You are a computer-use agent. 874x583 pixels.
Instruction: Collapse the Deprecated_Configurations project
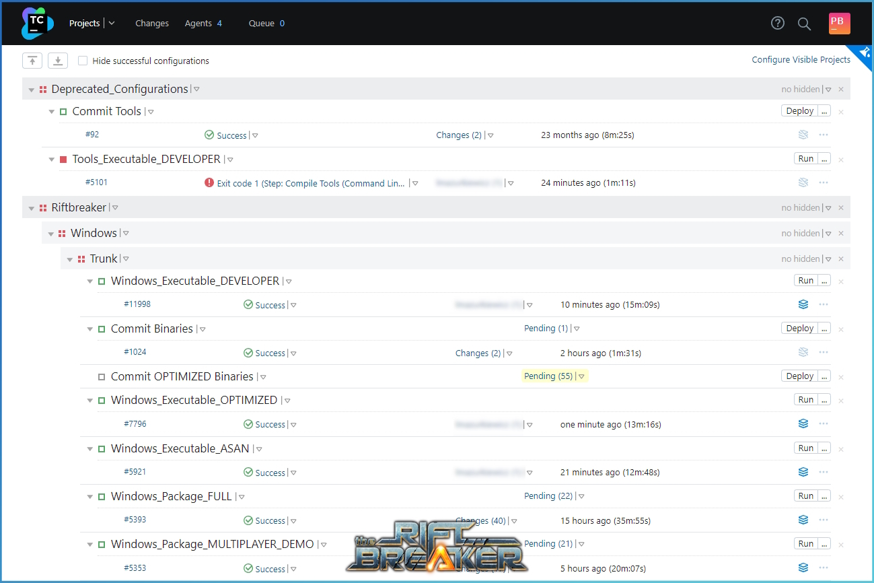pos(32,90)
